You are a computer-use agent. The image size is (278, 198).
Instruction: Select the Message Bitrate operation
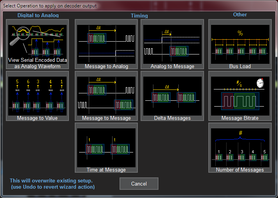click(240, 96)
